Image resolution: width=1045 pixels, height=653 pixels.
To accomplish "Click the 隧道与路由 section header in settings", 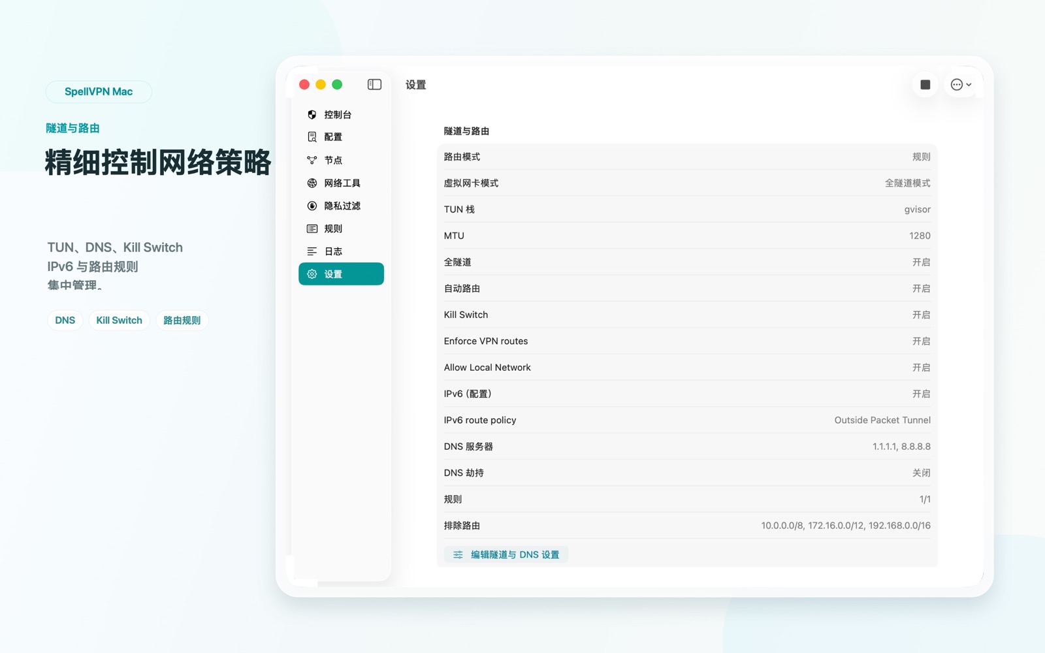I will pos(466,131).
